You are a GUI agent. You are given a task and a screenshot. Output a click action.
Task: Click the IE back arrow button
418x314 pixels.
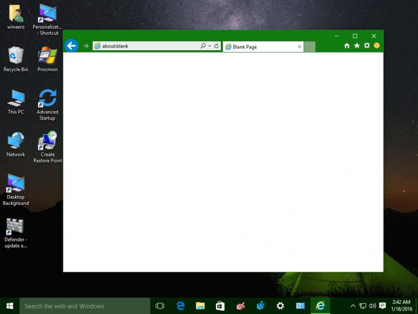[x=71, y=46]
